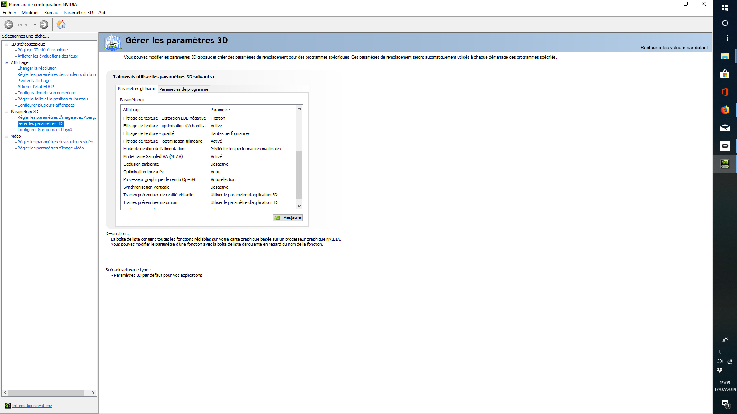Select Mode de gestion de l'alimentation row

coord(208,149)
